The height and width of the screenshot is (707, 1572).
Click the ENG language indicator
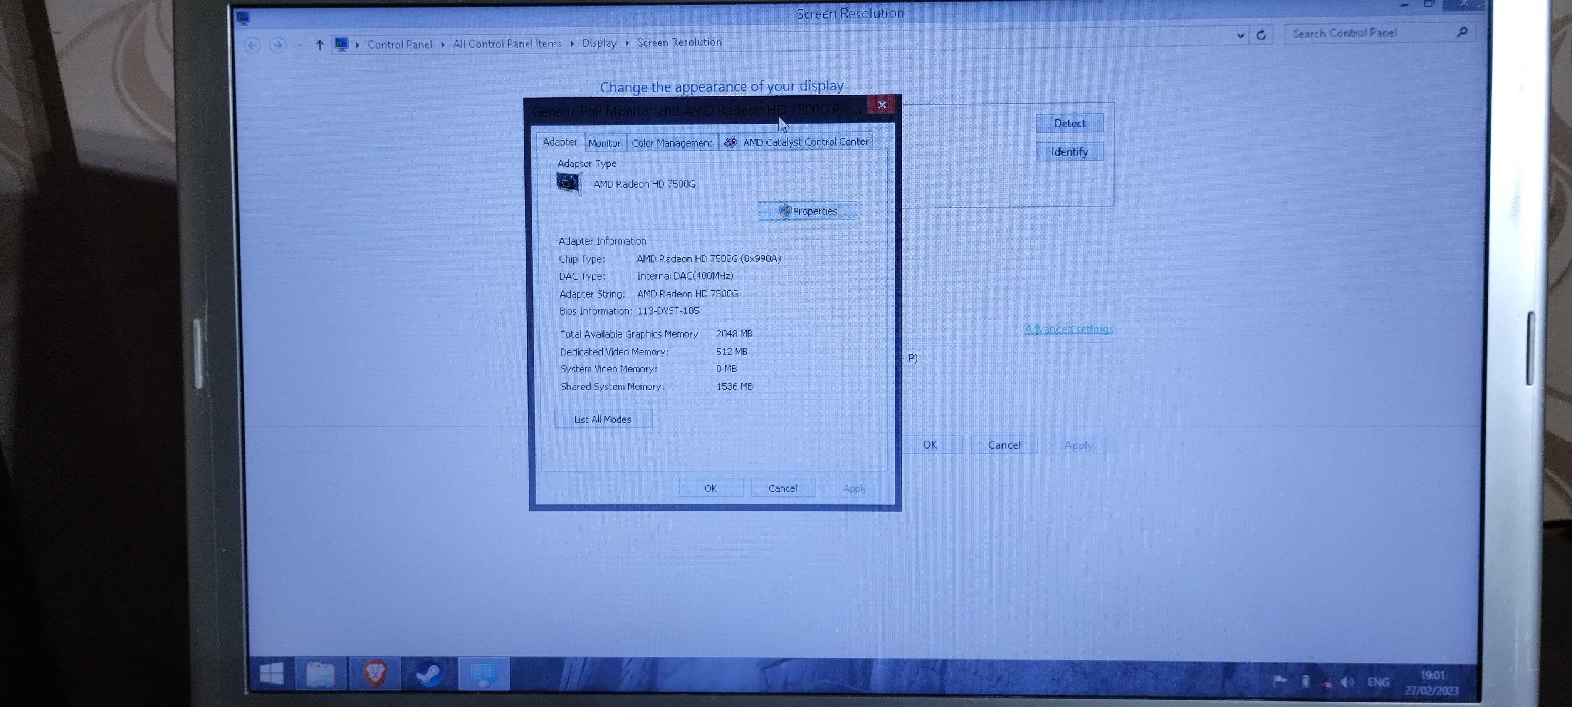coord(1378,682)
